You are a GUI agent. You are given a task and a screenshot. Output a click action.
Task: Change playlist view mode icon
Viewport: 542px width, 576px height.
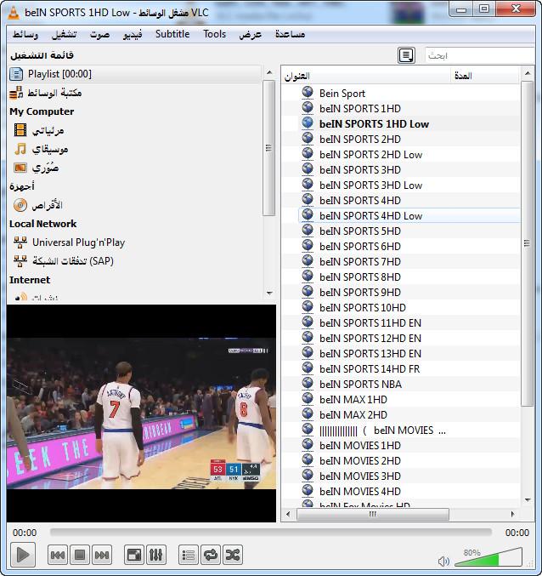coord(406,55)
